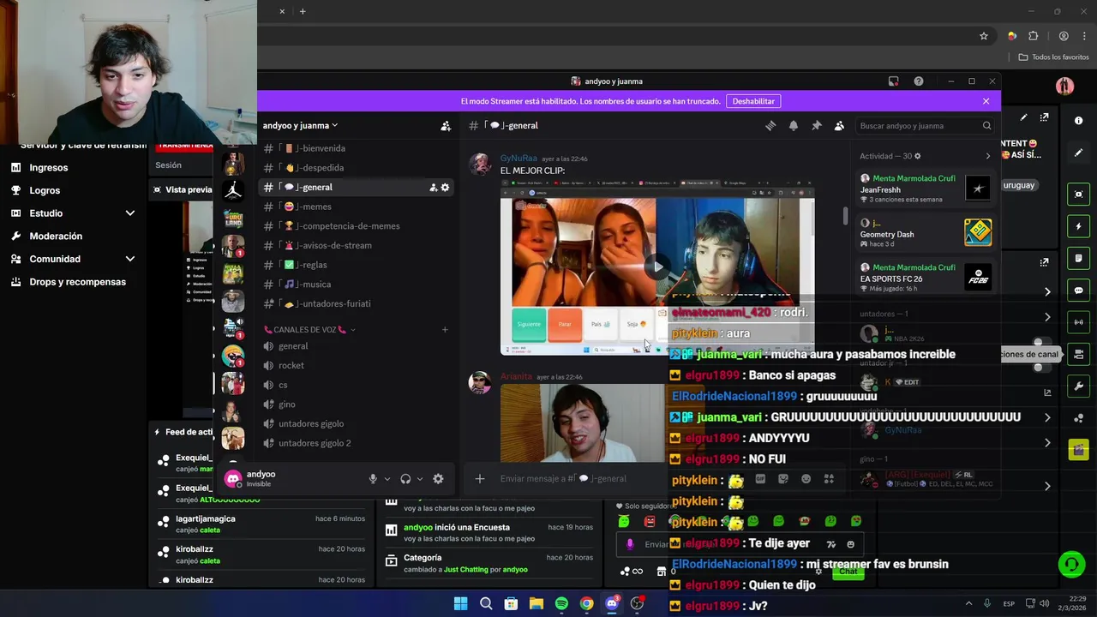Open Discord from the Windows taskbar
This screenshot has width=1097, height=617.
[x=612, y=603]
